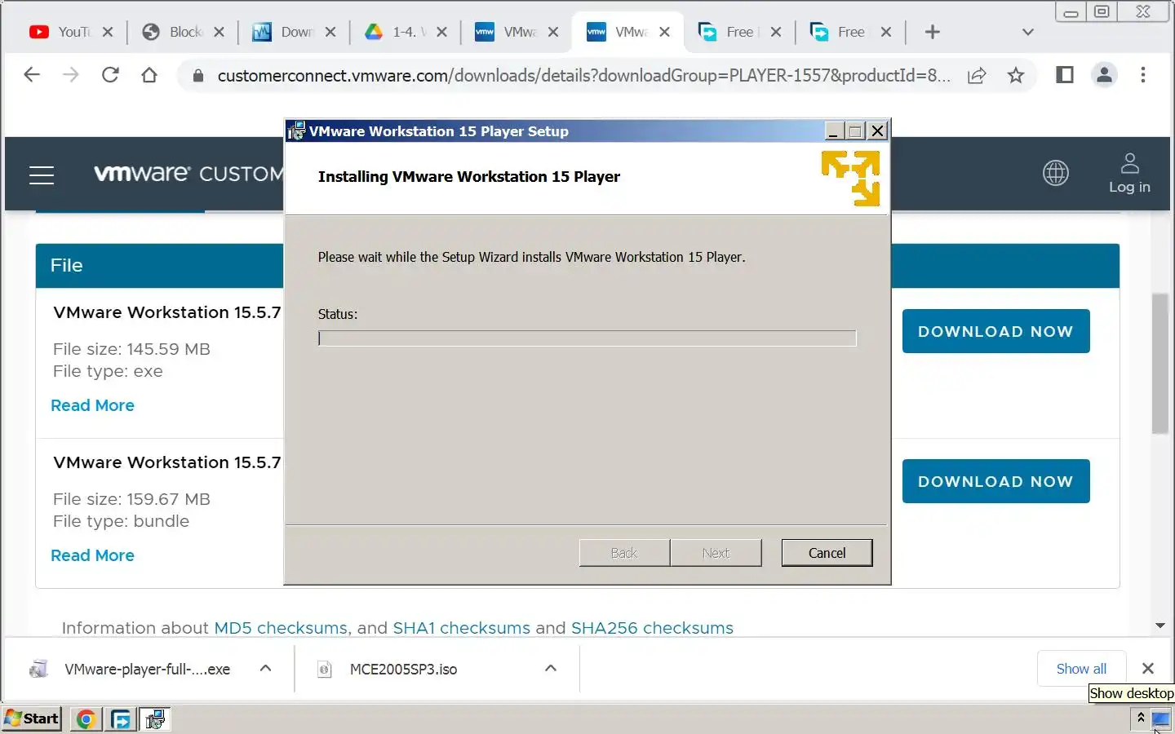Viewport: 1175px width, 734px height.
Task: Open the Chrome three-dot menu
Action: coord(1143,75)
